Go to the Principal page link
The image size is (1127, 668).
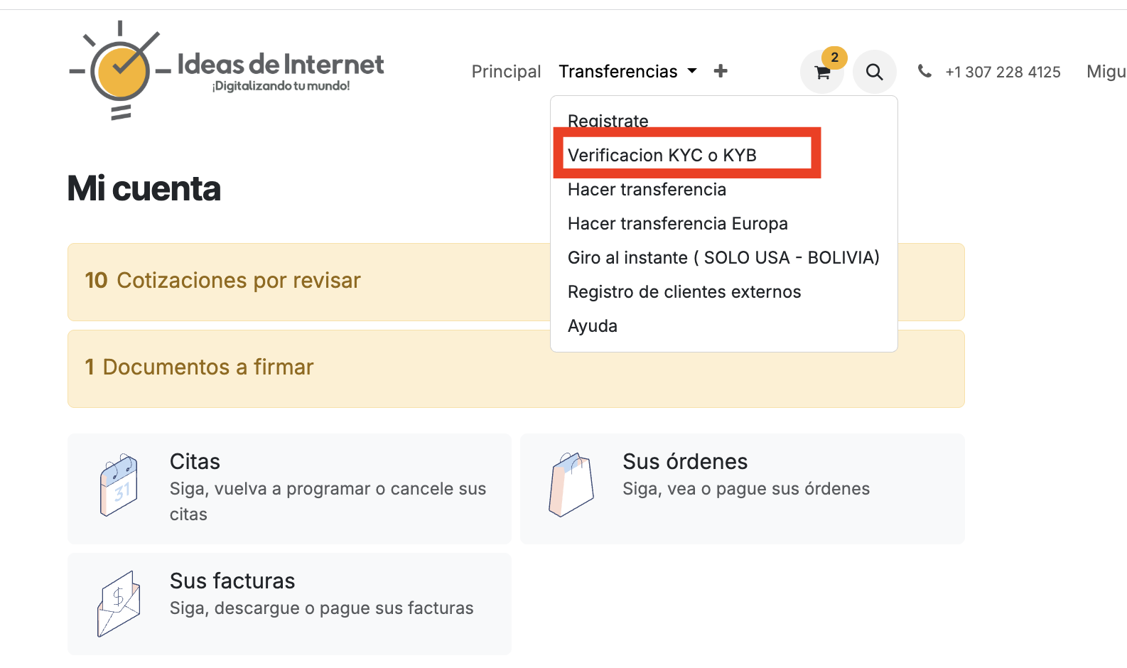506,72
